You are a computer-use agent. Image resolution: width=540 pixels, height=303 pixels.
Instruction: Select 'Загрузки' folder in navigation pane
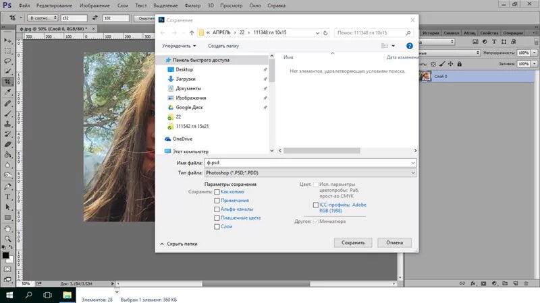click(185, 79)
